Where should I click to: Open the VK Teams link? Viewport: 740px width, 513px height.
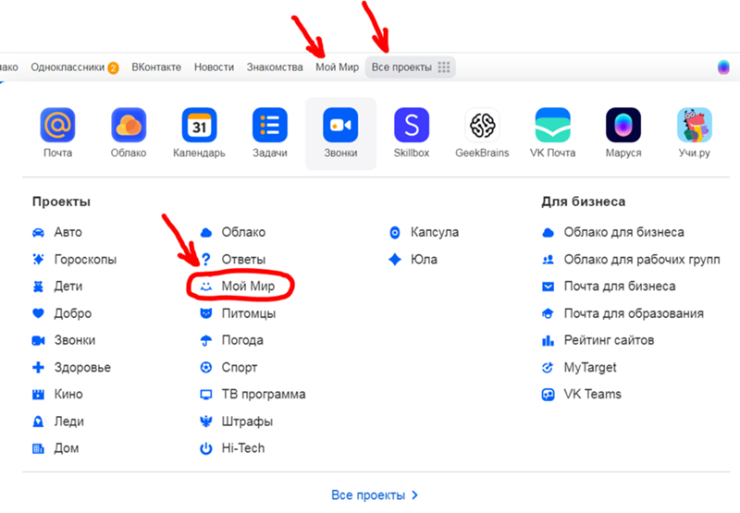592,394
